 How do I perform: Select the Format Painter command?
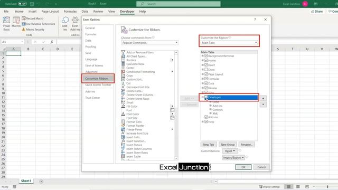(x=135, y=126)
